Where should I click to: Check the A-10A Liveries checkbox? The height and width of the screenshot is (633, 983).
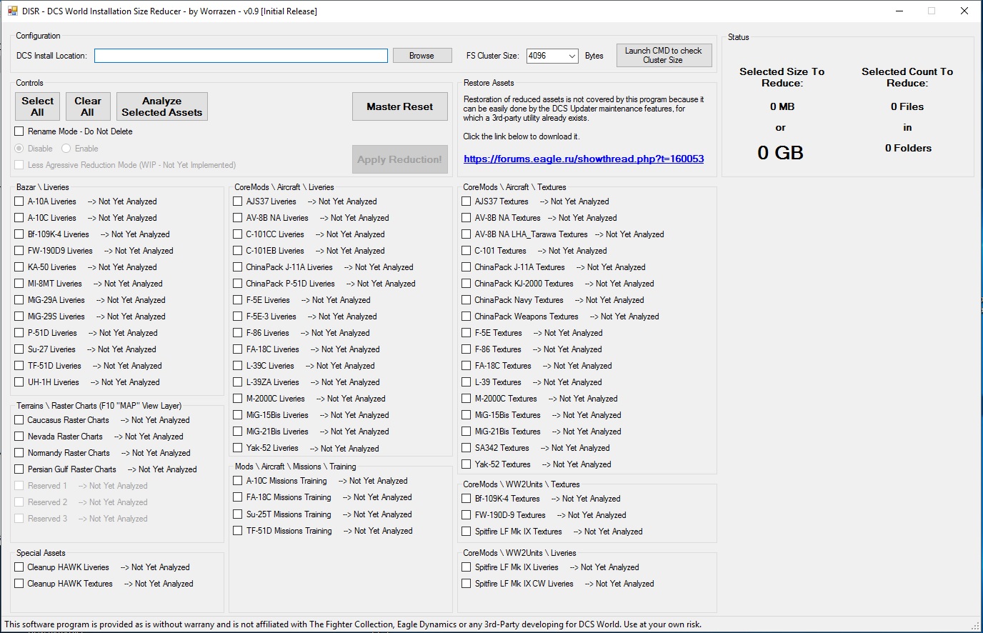[x=19, y=201]
